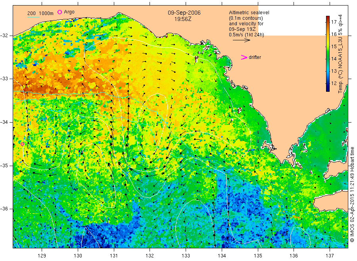
Task: Click the 'drifter' legend label
Action: (x=255, y=57)
